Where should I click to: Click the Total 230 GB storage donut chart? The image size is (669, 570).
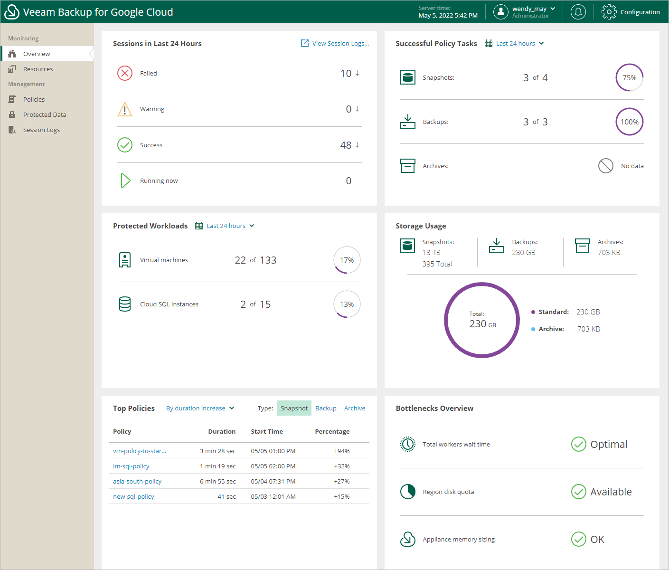(482, 320)
